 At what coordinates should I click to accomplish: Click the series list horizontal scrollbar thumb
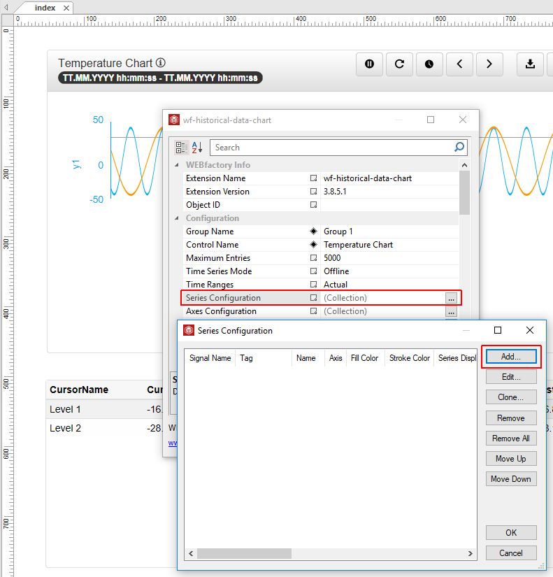pos(244,553)
